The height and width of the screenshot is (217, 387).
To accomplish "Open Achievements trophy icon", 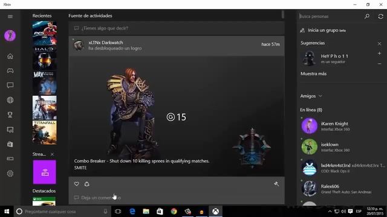I will click(10, 115).
